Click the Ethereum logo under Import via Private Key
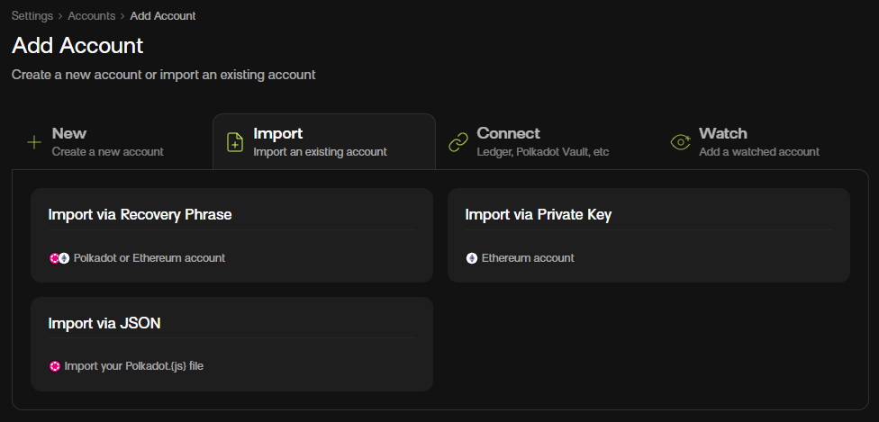879x422 pixels. point(471,258)
